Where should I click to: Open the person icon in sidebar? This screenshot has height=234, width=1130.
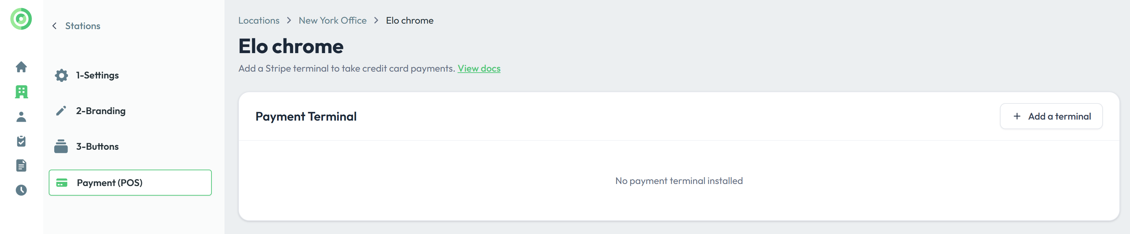[21, 116]
